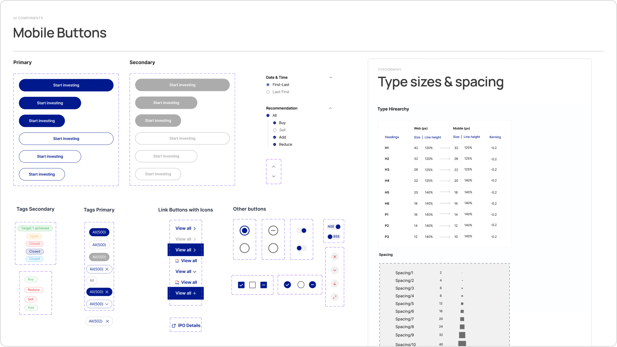Click the green Add tag
This screenshot has width=617, height=347.
tap(31, 308)
